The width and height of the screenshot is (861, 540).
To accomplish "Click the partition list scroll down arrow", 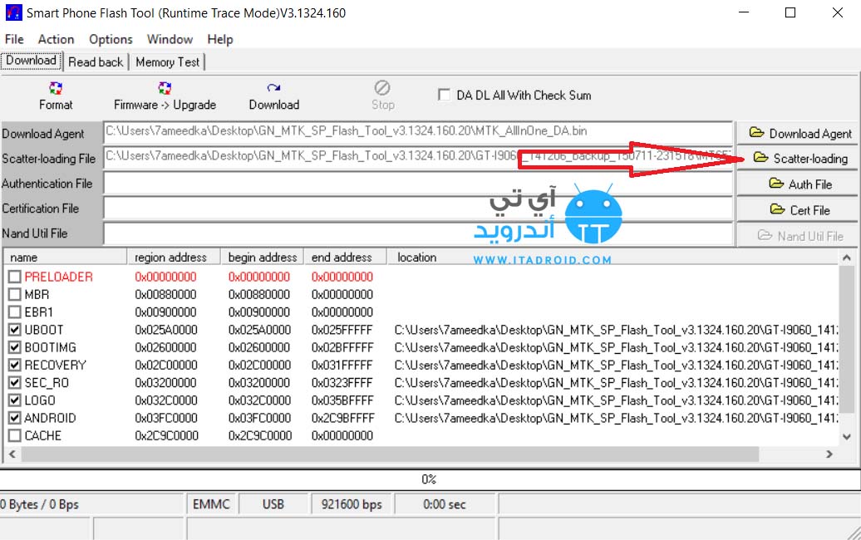I will pos(847,437).
